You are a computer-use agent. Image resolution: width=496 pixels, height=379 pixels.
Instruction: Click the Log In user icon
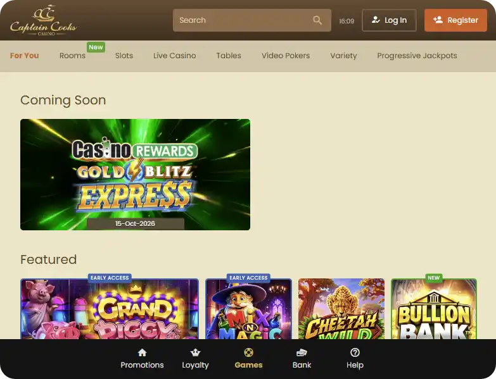pos(376,20)
